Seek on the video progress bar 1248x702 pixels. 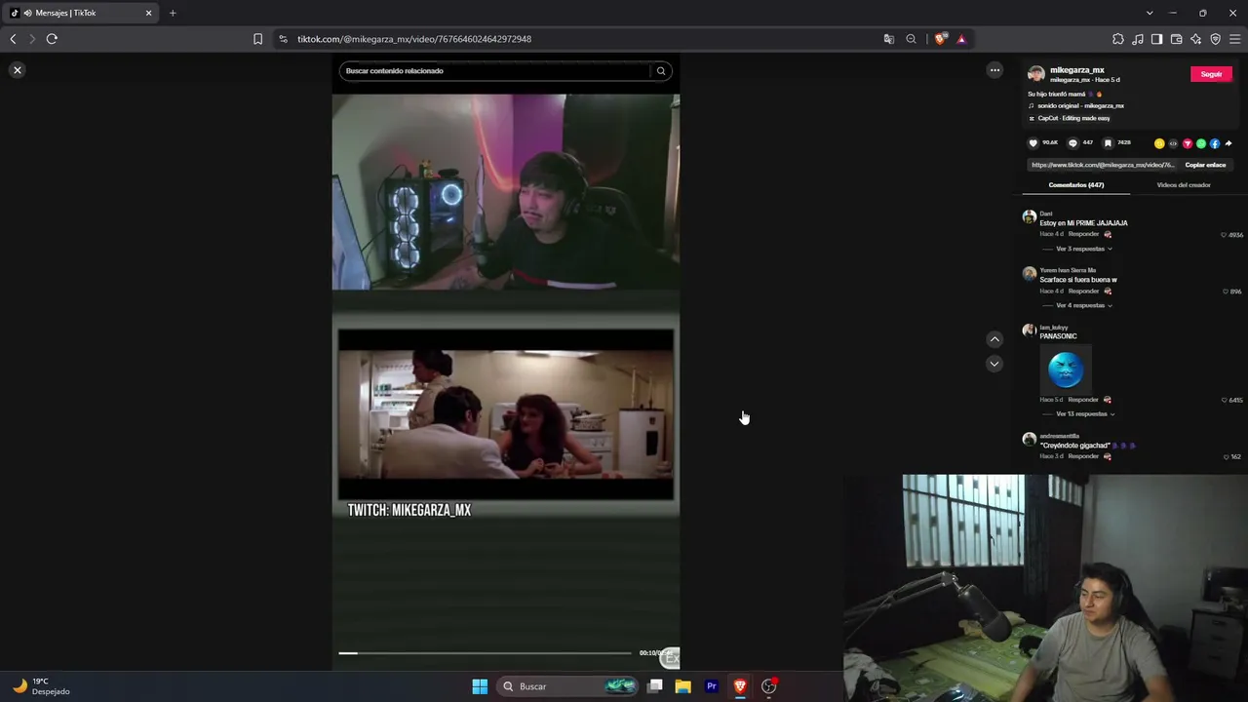(x=485, y=653)
